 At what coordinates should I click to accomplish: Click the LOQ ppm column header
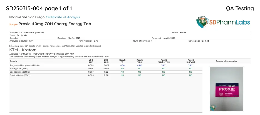click(x=106, y=61)
